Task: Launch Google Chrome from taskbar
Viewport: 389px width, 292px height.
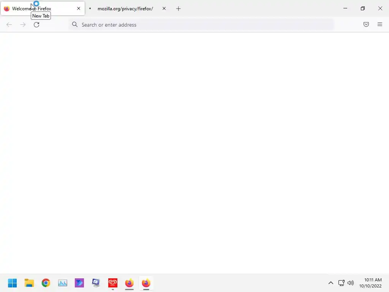Action: (46, 283)
